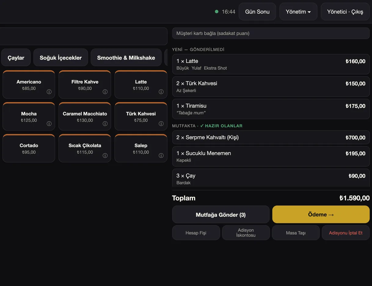
Task: Add Americano to the order
Action: pos(29,85)
